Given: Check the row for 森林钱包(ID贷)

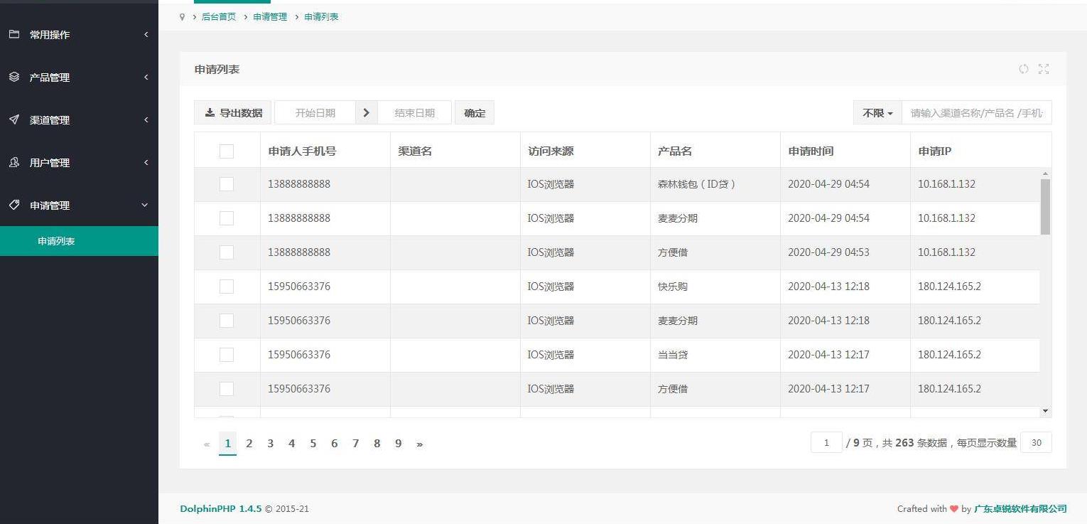Looking at the screenshot, I should [227, 184].
